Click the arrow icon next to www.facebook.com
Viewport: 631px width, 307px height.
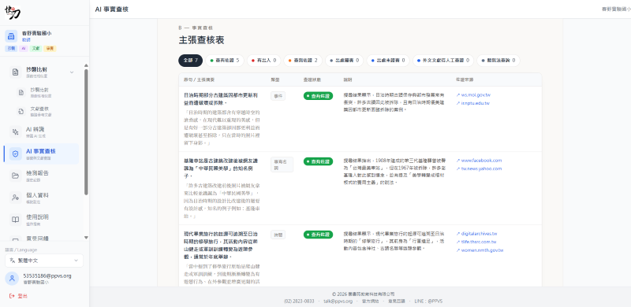point(458,161)
